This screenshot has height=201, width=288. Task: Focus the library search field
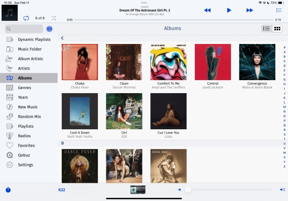click(x=24, y=29)
